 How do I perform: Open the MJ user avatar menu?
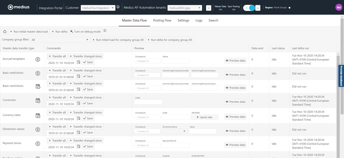pos(339,8)
